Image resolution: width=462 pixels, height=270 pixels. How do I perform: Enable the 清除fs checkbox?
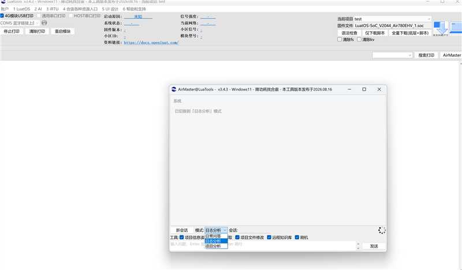click(x=340, y=39)
